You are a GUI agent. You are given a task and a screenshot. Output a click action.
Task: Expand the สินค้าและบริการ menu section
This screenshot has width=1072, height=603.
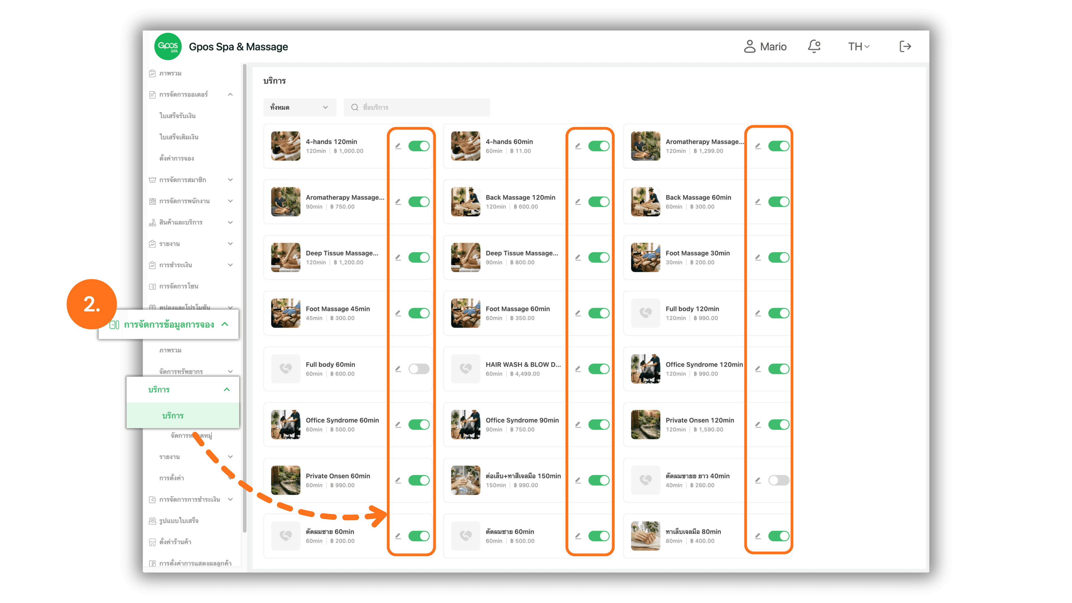pyautogui.click(x=191, y=223)
